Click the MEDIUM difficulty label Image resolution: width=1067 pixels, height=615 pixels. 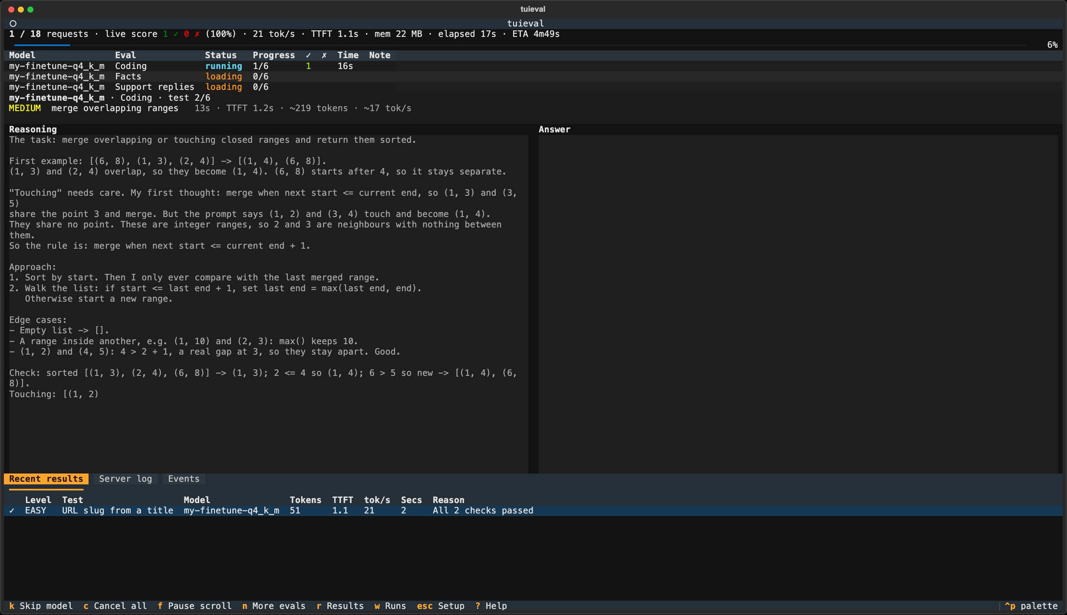[x=25, y=108]
